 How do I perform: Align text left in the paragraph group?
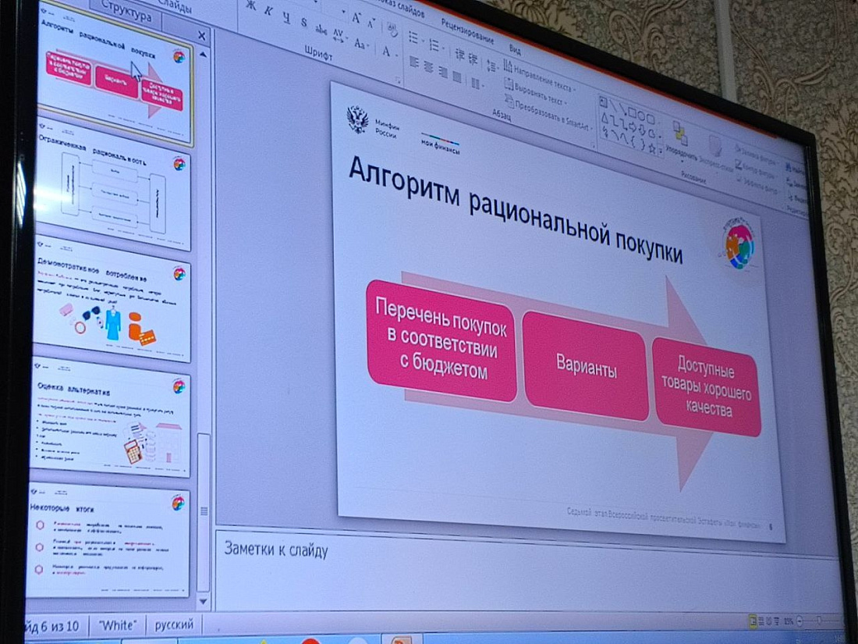(414, 62)
